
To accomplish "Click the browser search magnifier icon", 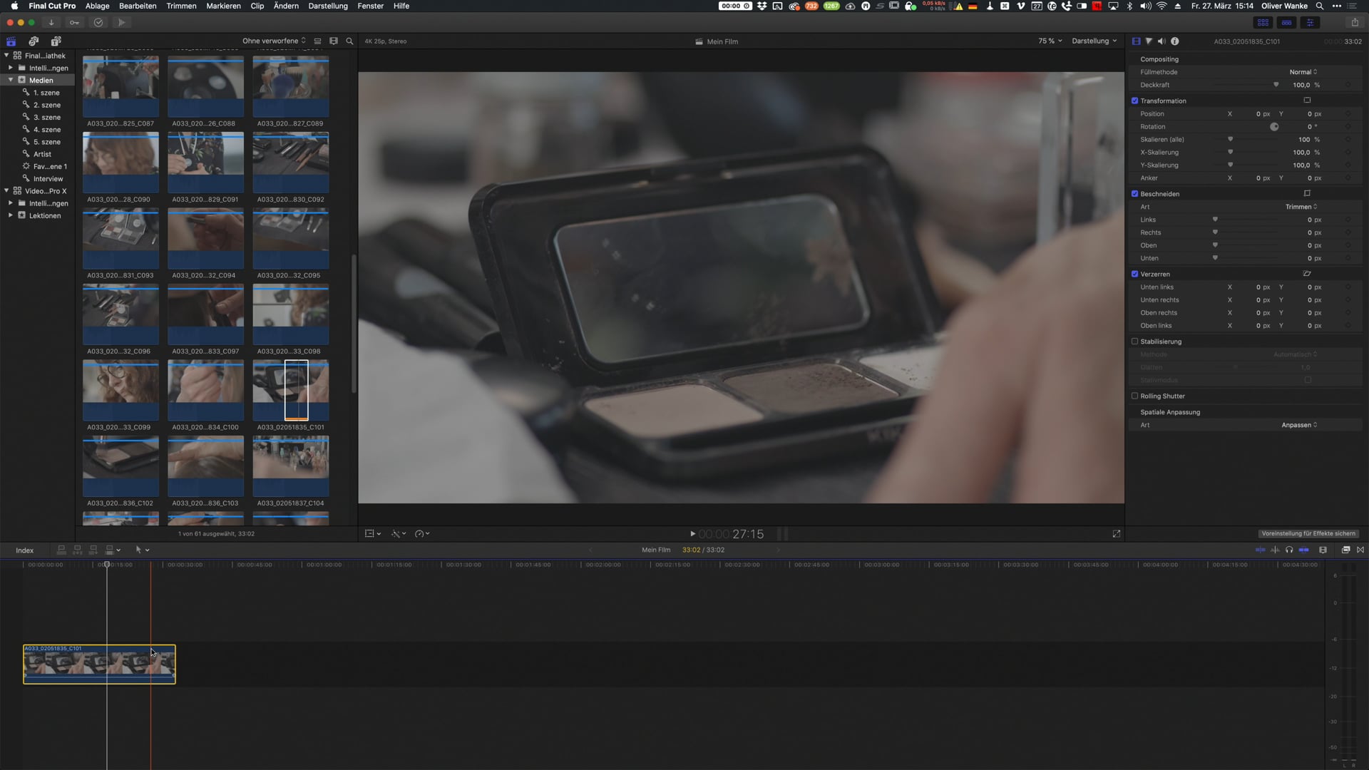I will click(x=349, y=41).
